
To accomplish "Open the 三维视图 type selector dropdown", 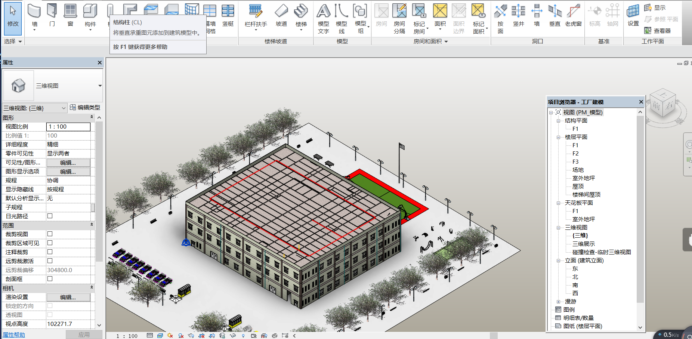I will tap(100, 86).
